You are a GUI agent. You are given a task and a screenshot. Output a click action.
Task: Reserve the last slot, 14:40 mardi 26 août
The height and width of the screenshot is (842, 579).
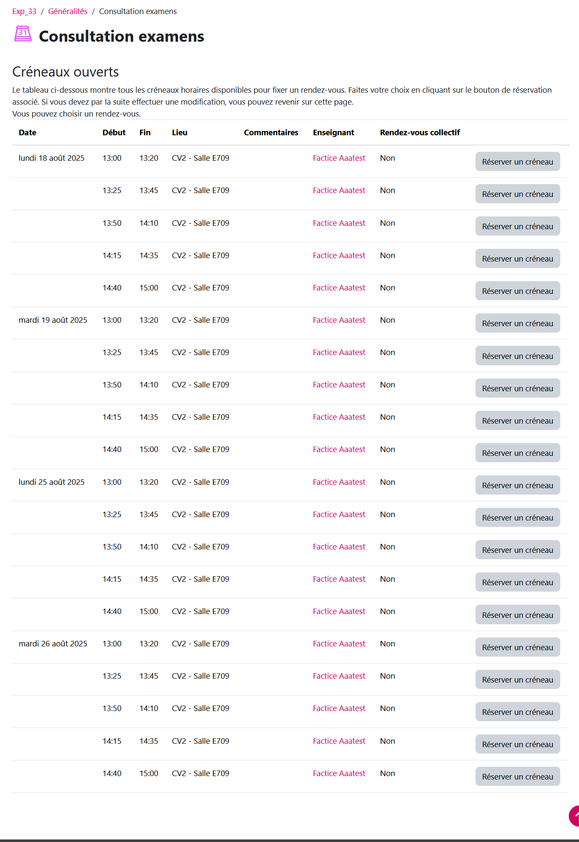517,777
